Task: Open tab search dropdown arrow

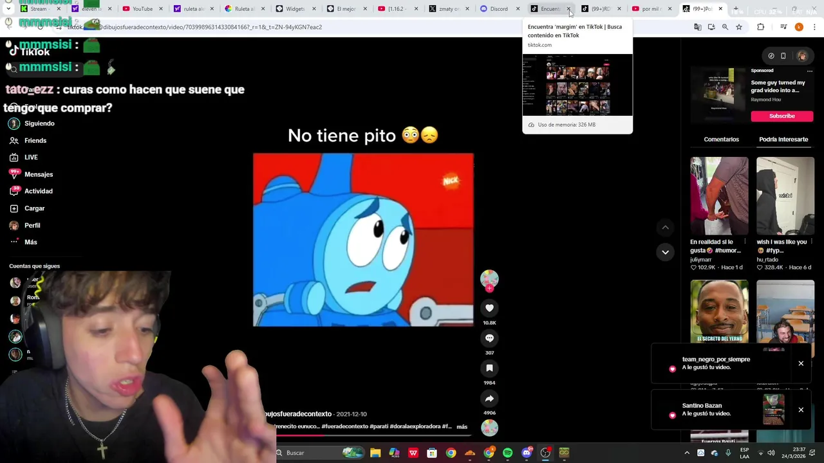Action: pyautogui.click(x=8, y=9)
